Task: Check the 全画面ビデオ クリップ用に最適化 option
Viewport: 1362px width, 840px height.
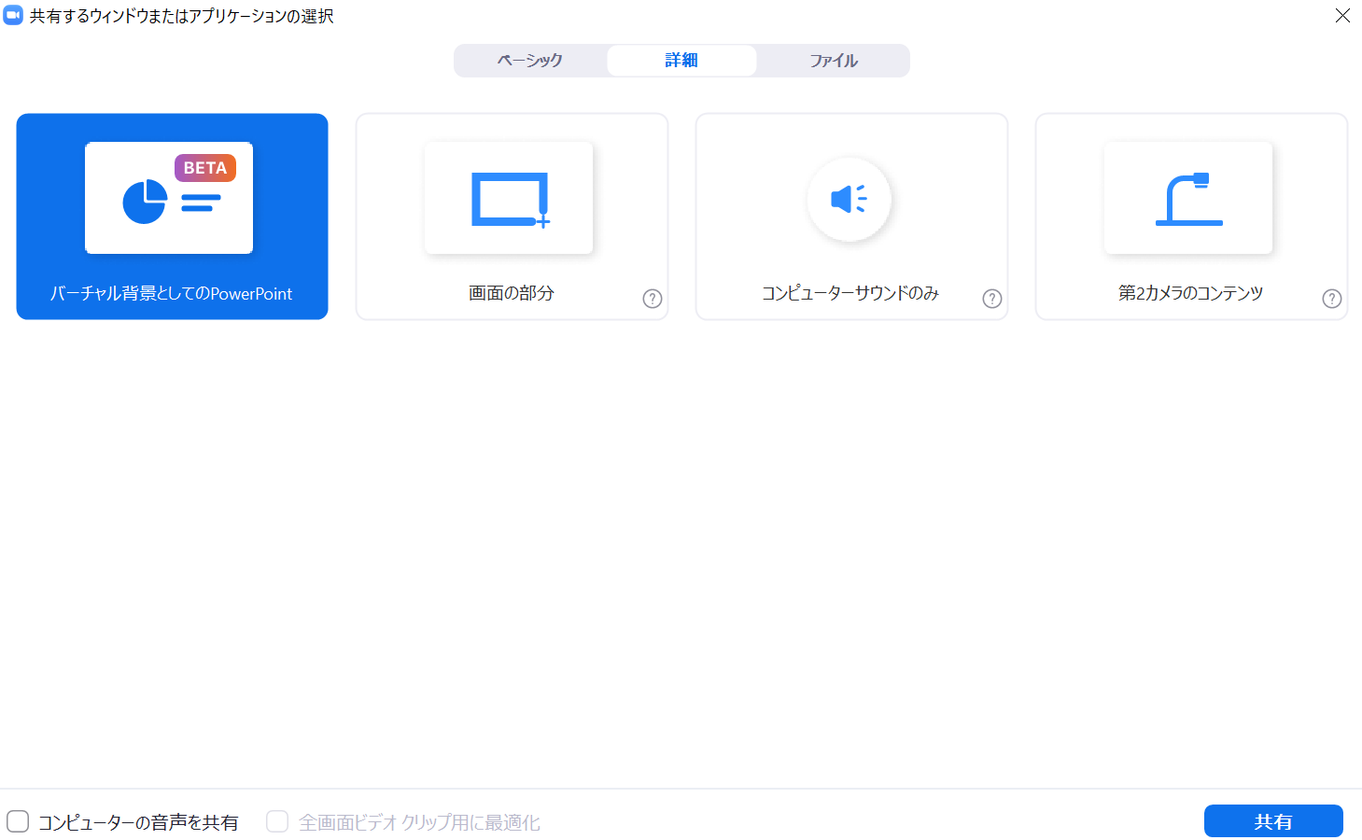Action: point(277,821)
